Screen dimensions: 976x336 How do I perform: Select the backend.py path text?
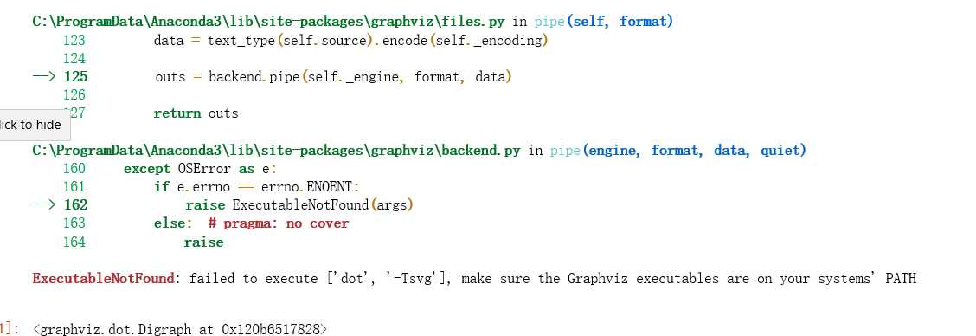(276, 150)
